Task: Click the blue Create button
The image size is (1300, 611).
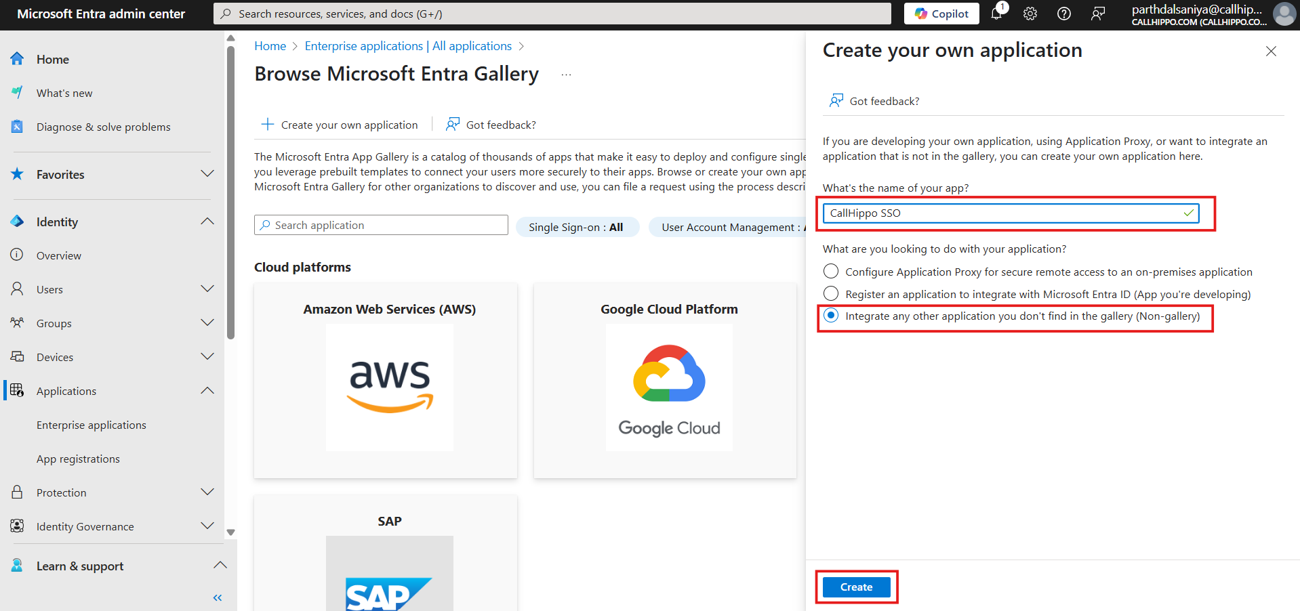Action: pyautogui.click(x=856, y=587)
